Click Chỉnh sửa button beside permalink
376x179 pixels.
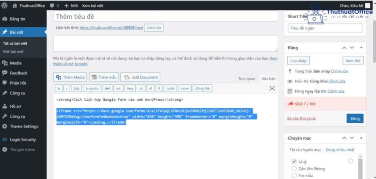pyautogui.click(x=154, y=28)
